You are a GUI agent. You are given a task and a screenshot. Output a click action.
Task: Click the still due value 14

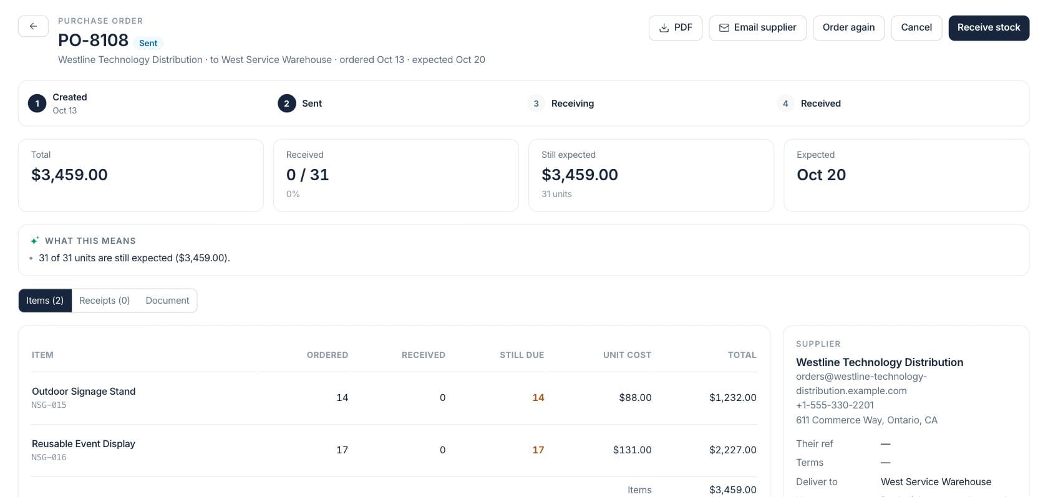538,398
